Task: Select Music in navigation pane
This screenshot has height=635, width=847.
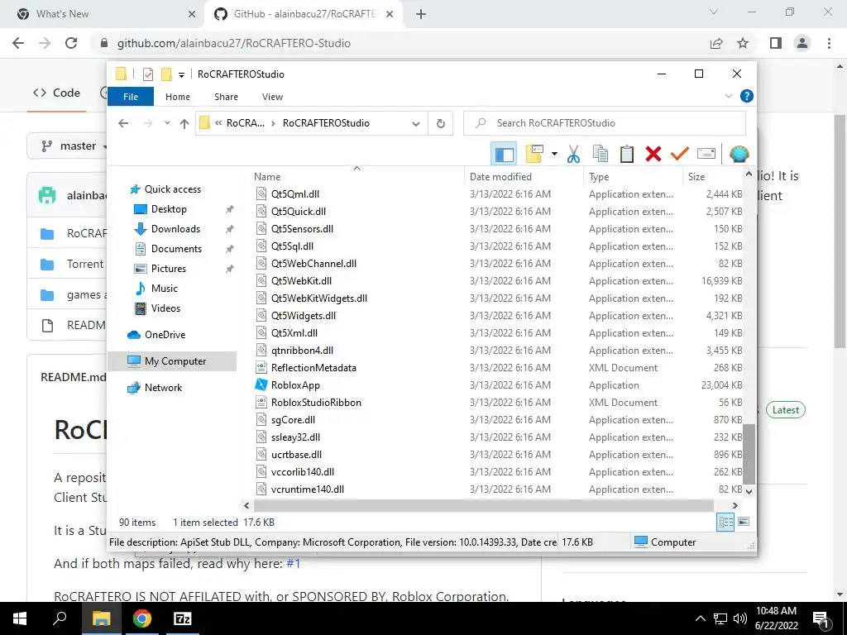Action: coord(164,289)
